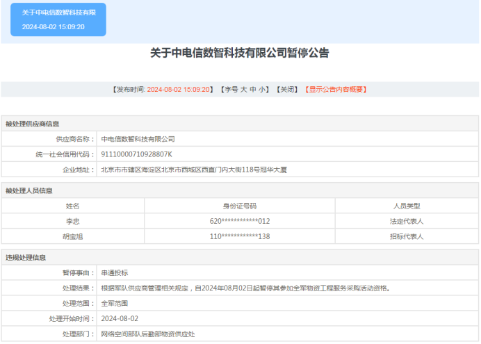Click the 字号 label text
The image size is (481, 344).
pos(231,90)
